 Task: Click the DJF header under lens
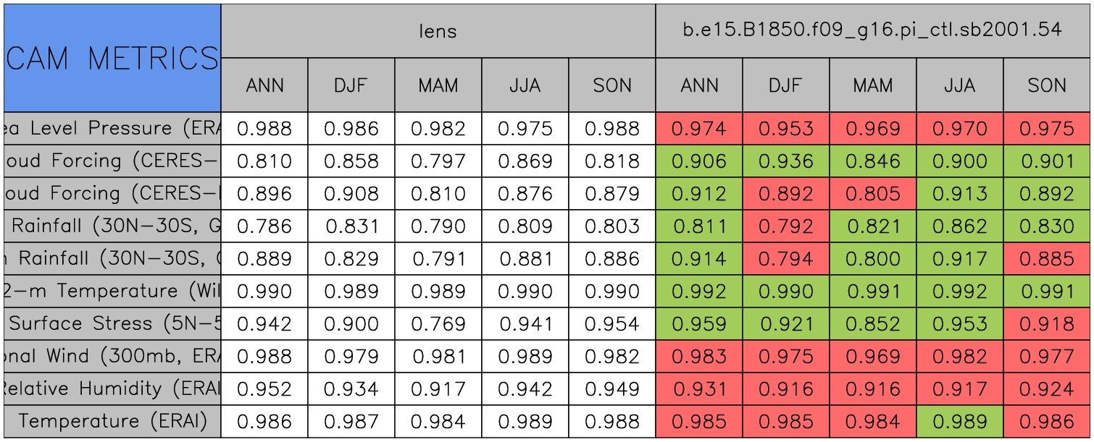(351, 85)
